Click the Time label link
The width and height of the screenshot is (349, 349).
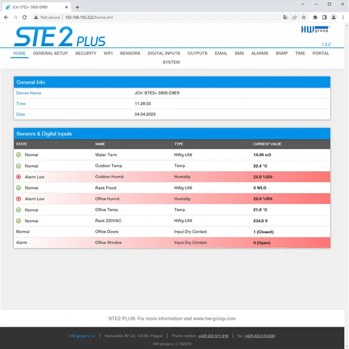tap(20, 103)
